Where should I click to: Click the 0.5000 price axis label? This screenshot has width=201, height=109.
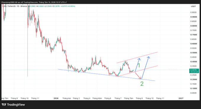(193, 53)
